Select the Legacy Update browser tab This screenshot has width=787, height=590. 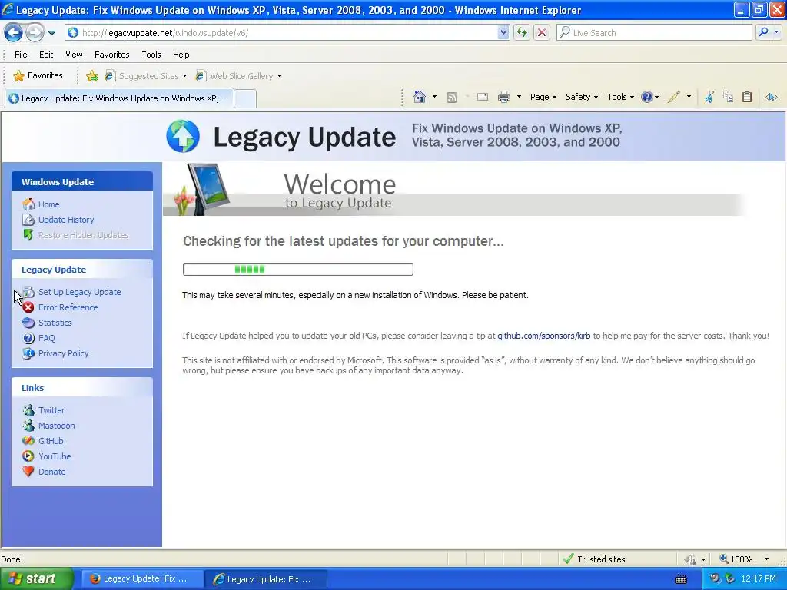click(x=119, y=98)
